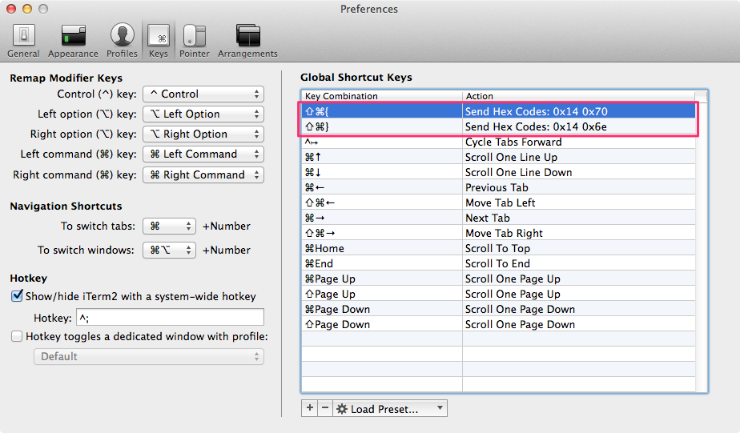This screenshot has height=433, width=740.
Task: Click the Hotkey input field
Action: (170, 318)
